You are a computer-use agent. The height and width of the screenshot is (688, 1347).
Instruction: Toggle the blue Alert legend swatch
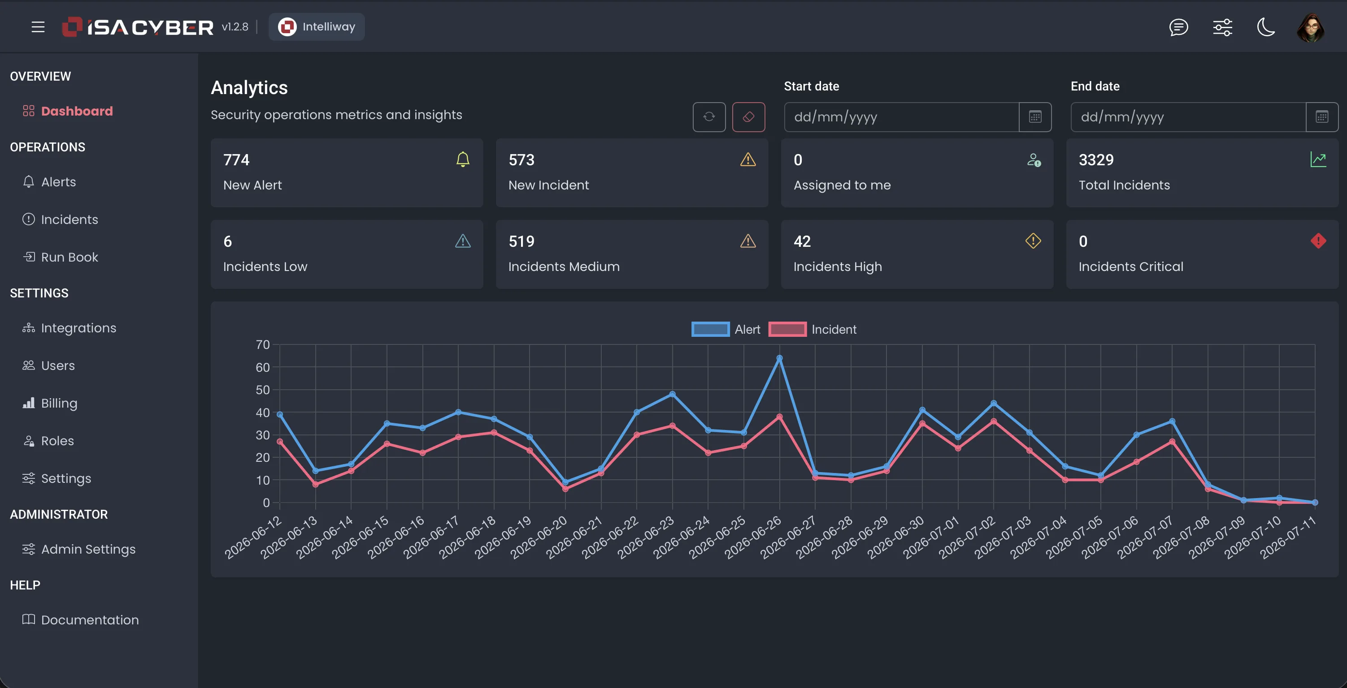point(710,329)
